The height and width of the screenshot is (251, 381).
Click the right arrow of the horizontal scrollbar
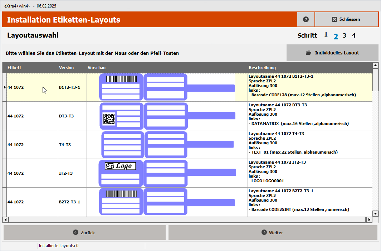(x=370, y=219)
